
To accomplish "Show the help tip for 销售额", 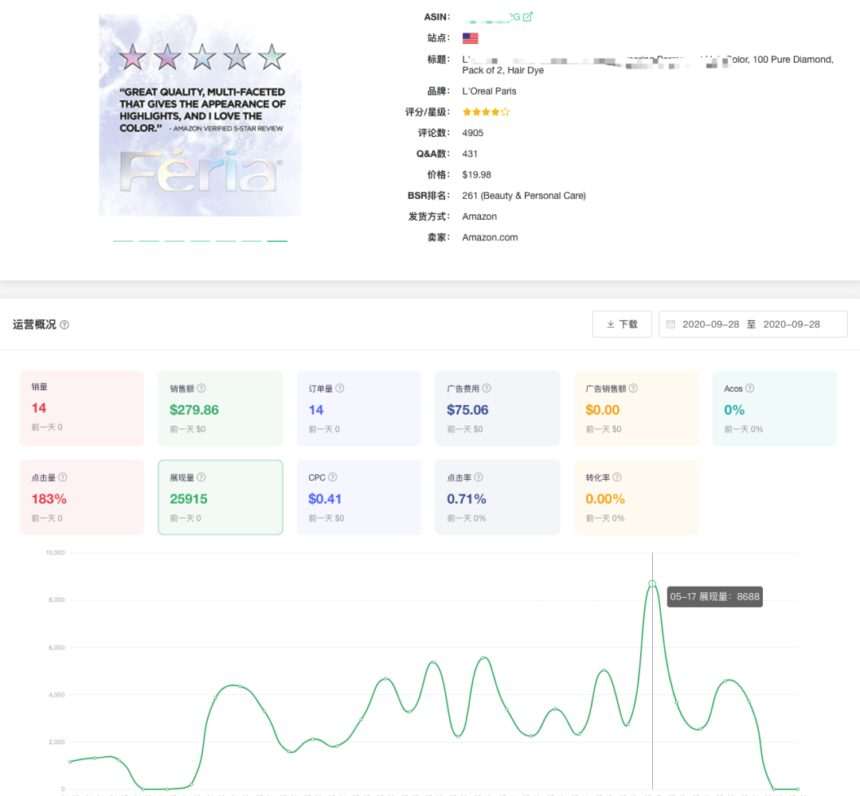I will click(x=201, y=388).
